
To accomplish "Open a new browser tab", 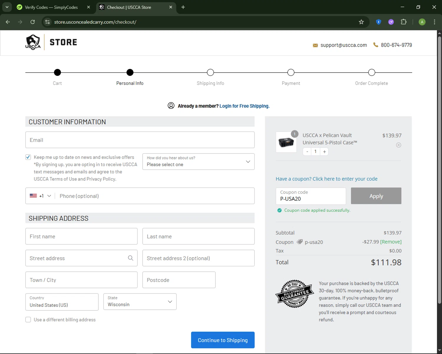I will pyautogui.click(x=183, y=7).
